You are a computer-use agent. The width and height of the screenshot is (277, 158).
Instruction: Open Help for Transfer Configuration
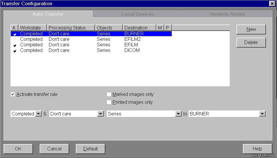click(257, 149)
